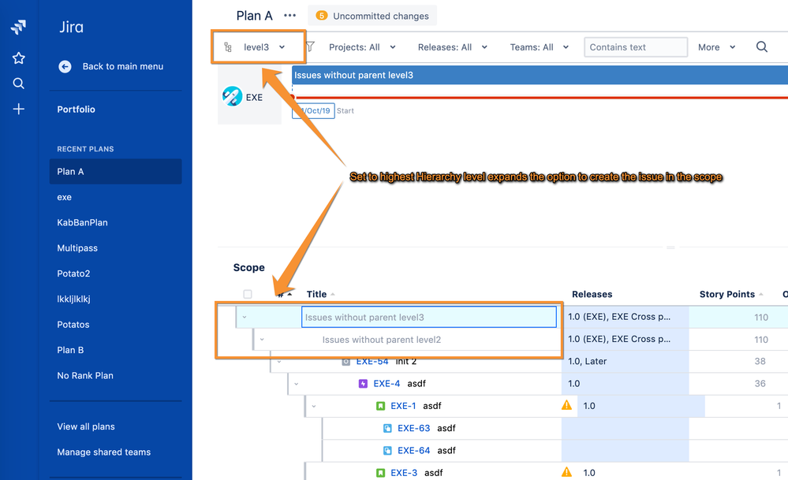
Task: Click the search magnifier in filter bar
Action: 762,47
